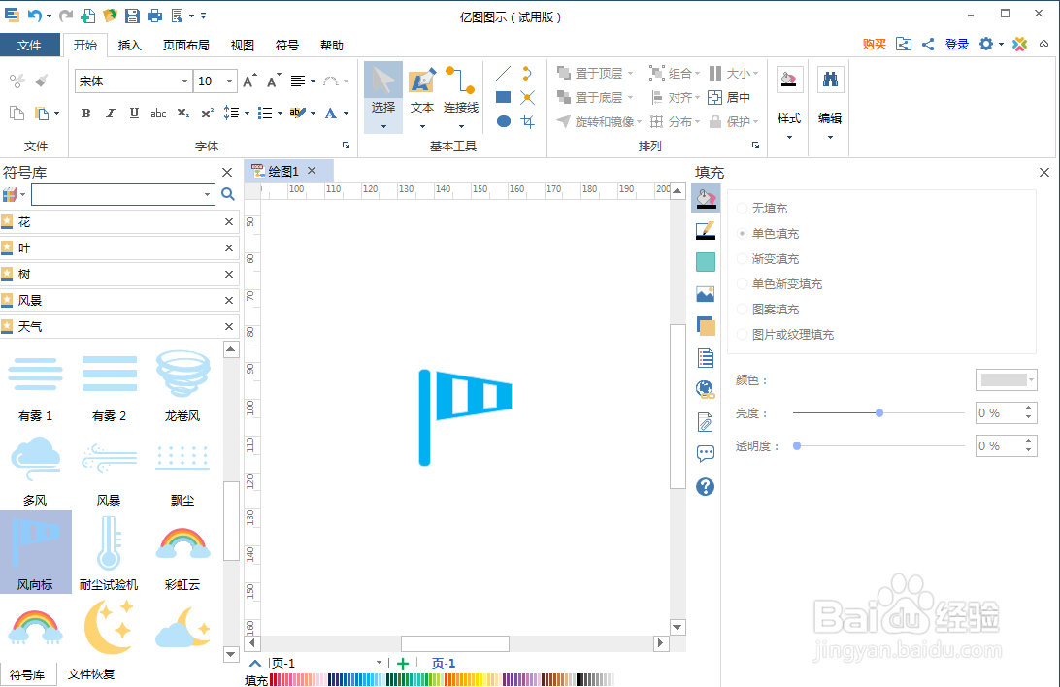
Task: Select the 渐变填充 radio option
Action: pyautogui.click(x=743, y=259)
